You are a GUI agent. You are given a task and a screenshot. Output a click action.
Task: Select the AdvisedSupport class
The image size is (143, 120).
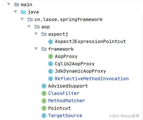click(68, 86)
